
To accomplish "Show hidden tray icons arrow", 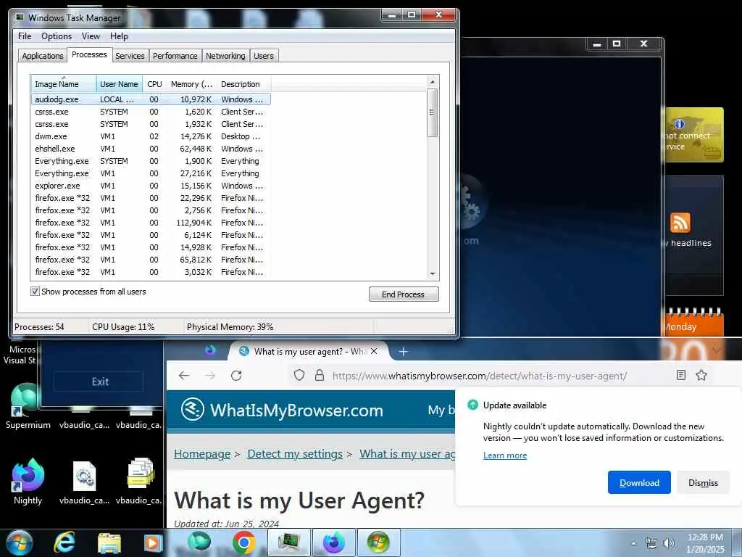I will 633,543.
